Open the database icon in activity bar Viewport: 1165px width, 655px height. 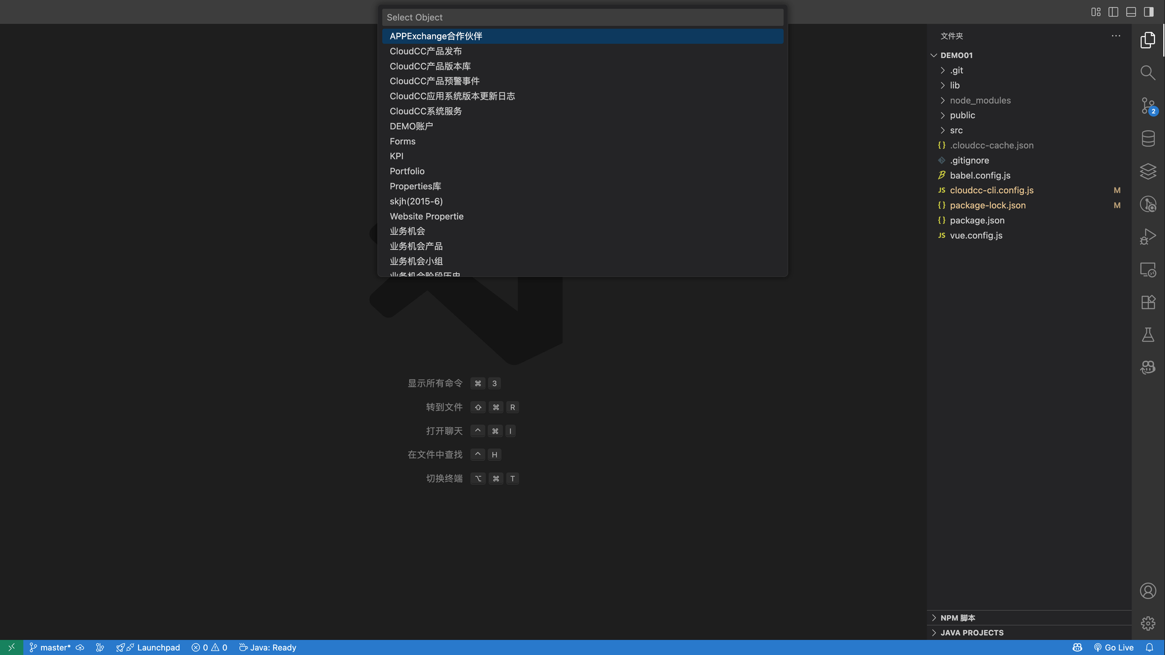(x=1148, y=139)
